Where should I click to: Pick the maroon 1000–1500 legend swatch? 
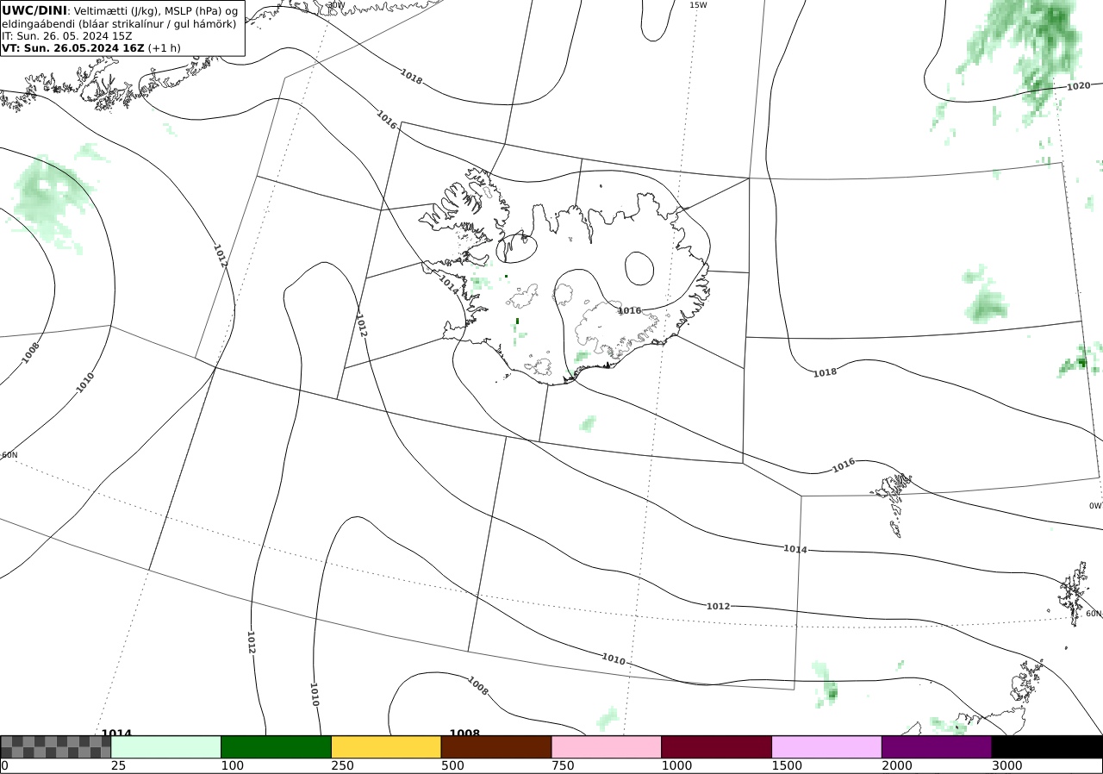click(717, 746)
